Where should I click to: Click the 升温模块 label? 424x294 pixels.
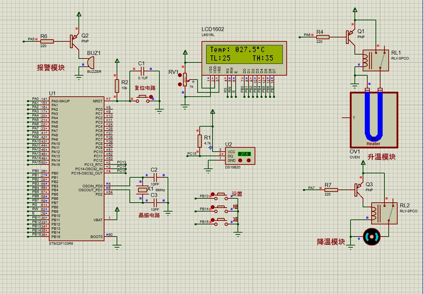point(382,157)
